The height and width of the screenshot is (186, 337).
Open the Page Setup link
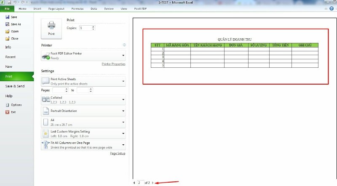coord(118,154)
